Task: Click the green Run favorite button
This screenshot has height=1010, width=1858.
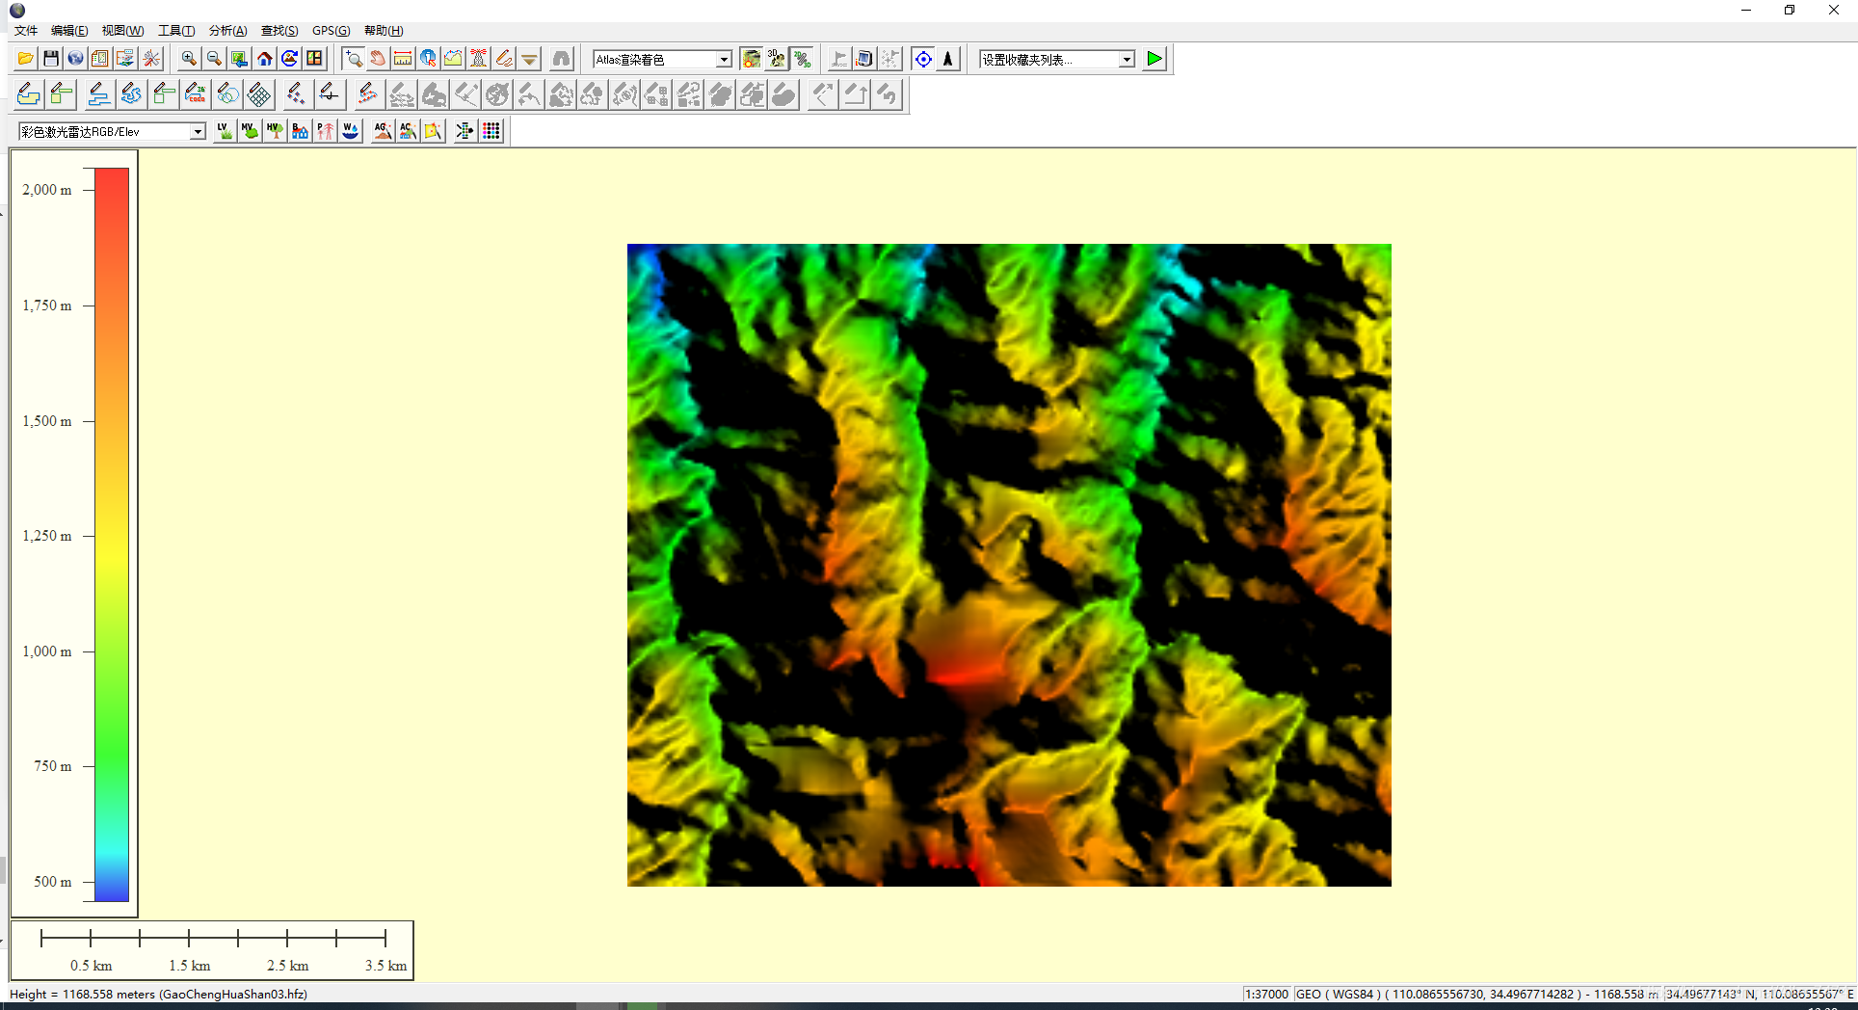Action: tap(1154, 59)
